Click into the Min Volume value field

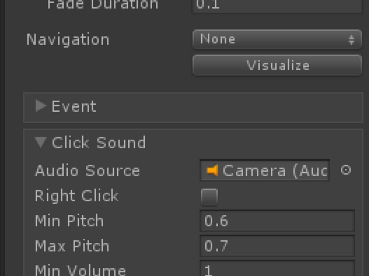coord(277,269)
